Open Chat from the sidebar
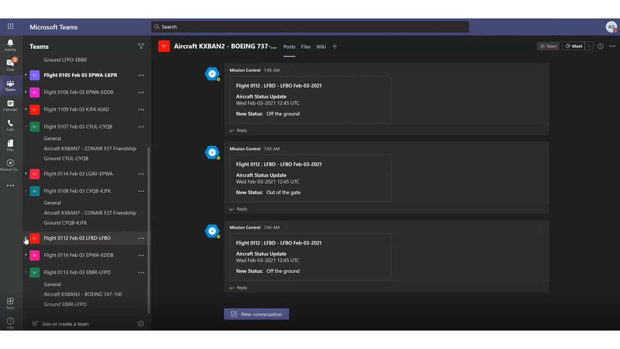 (x=10, y=65)
